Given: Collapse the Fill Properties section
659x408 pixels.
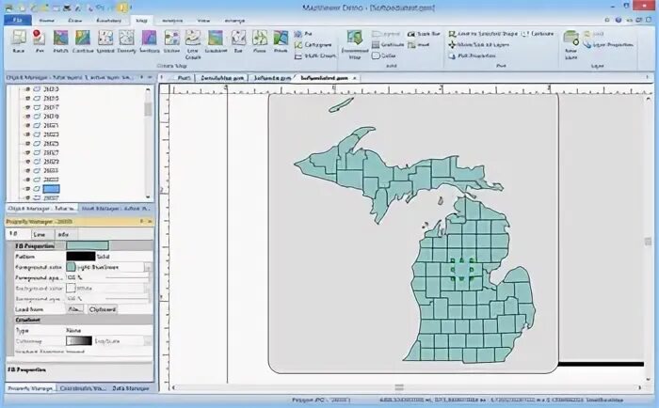Looking at the screenshot, I should click(x=35, y=246).
